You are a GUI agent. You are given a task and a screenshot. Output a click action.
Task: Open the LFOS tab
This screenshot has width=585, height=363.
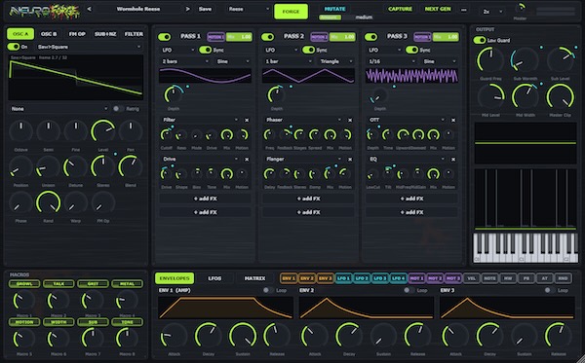coord(214,278)
